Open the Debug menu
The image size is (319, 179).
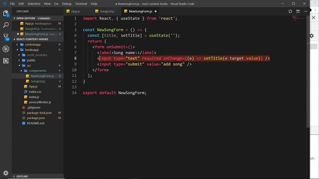66,3
